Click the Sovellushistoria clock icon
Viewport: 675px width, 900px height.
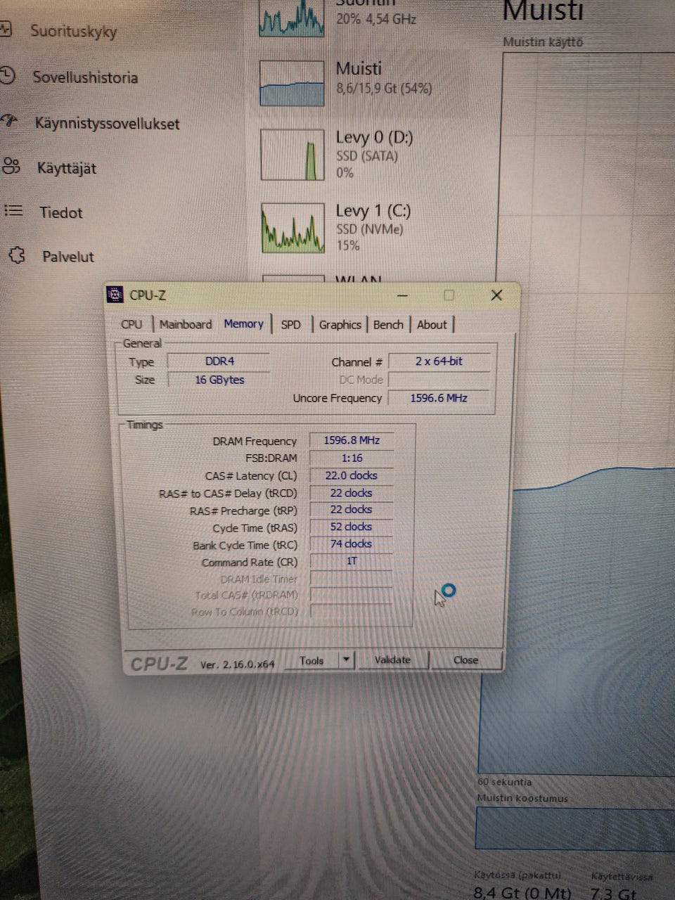7,75
